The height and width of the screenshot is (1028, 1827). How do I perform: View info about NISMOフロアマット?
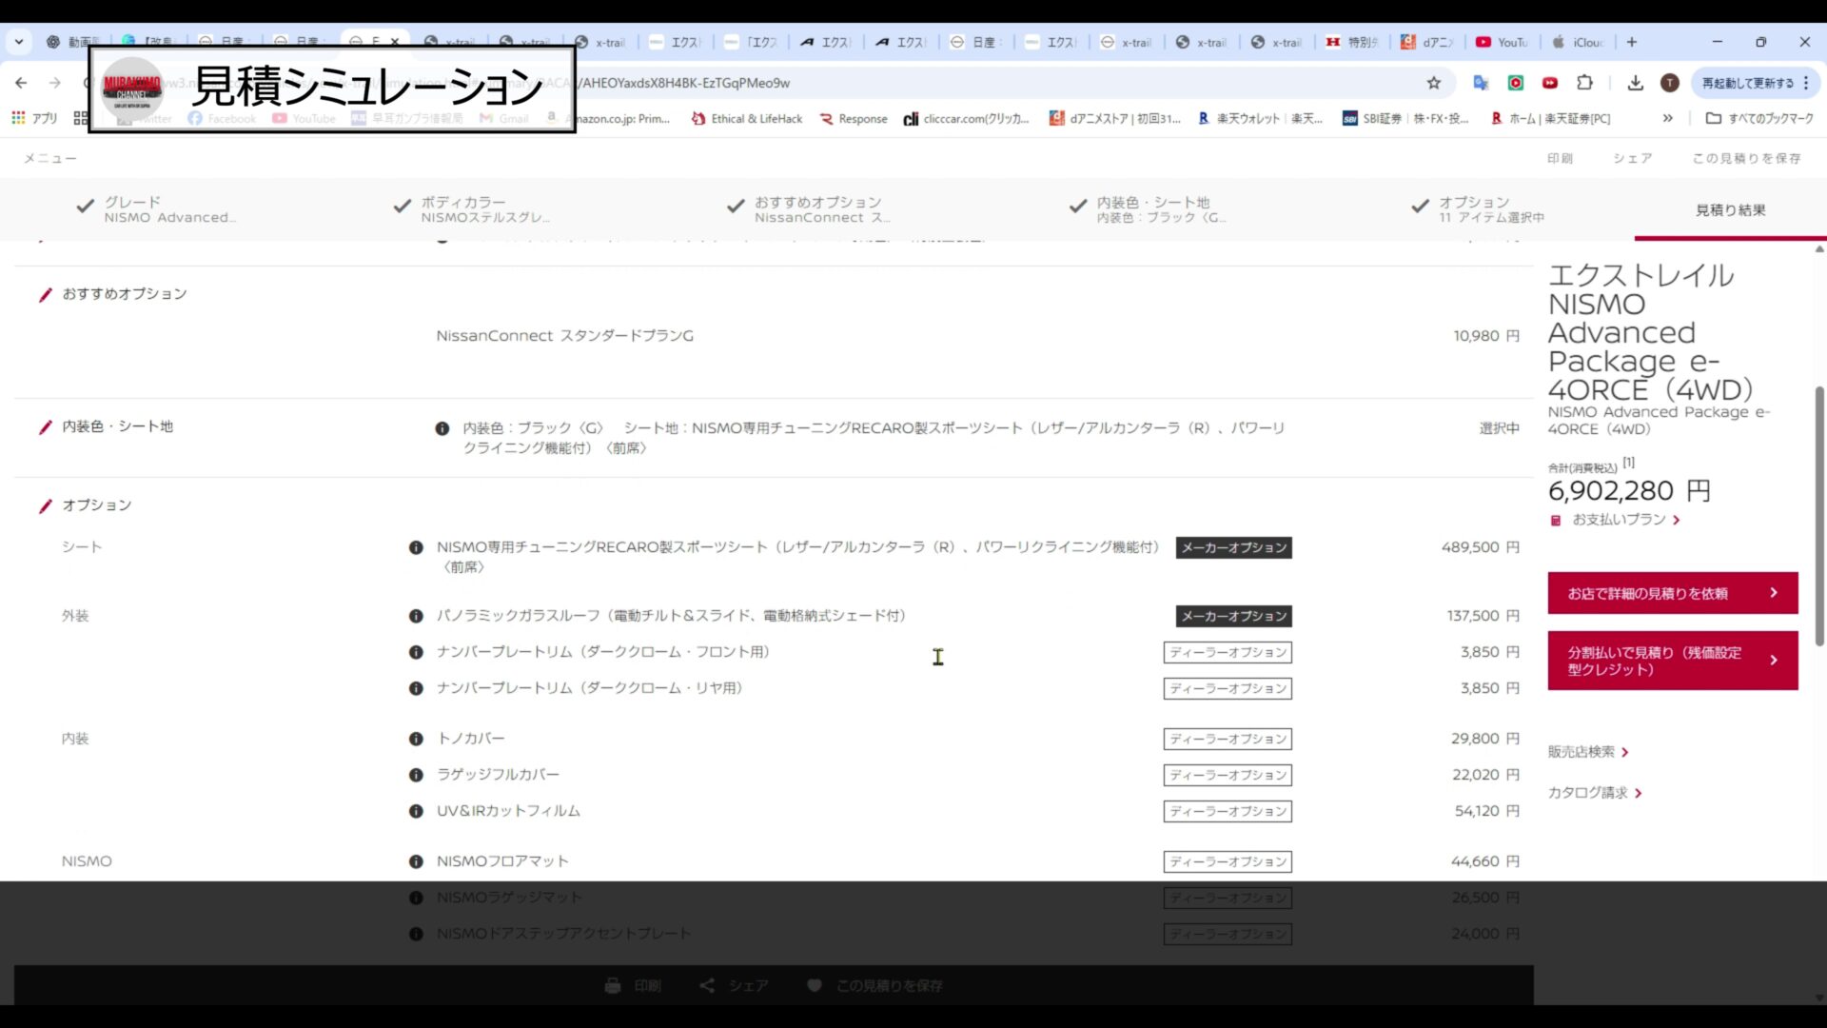[416, 861]
